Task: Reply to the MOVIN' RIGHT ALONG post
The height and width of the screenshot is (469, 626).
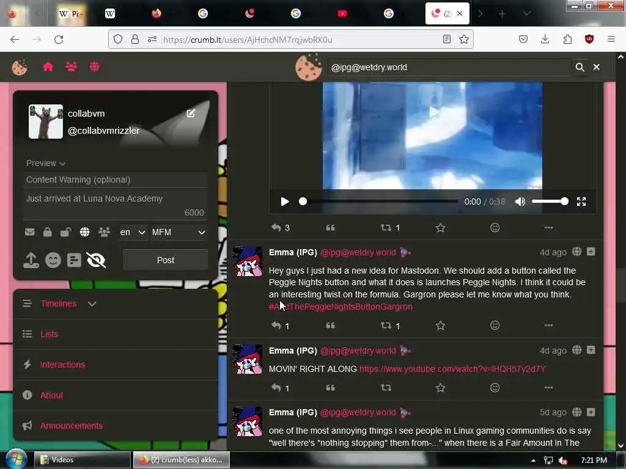Action: 276,388
